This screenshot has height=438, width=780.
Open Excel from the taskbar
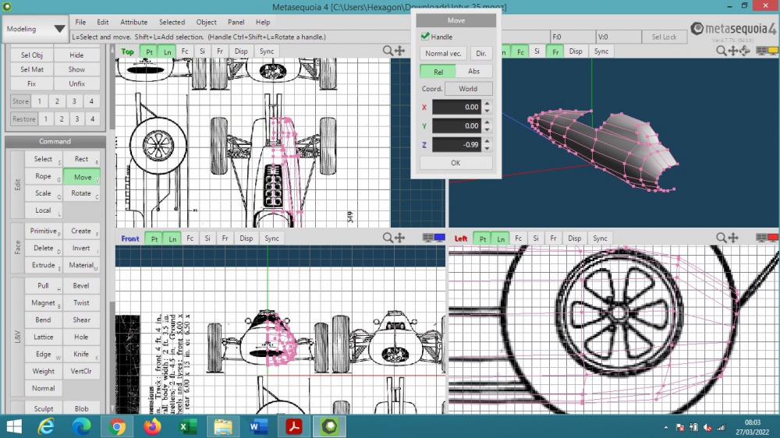click(187, 426)
